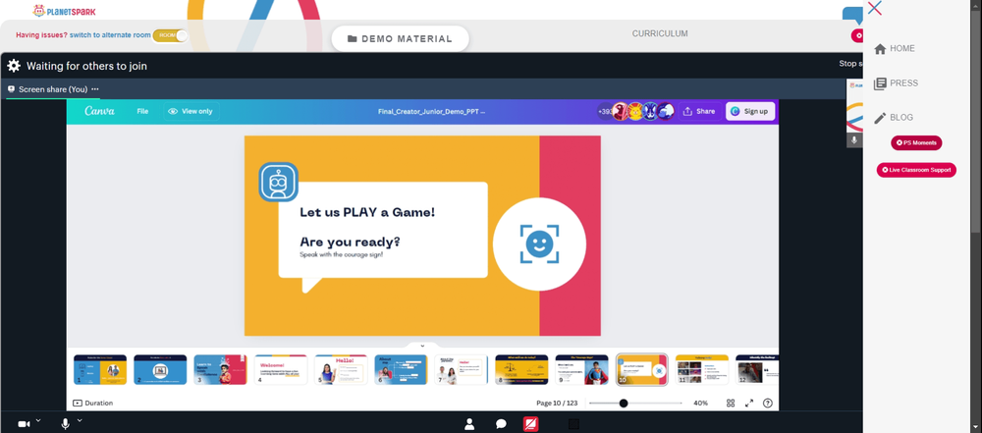Toggle the camera icon

[24, 424]
